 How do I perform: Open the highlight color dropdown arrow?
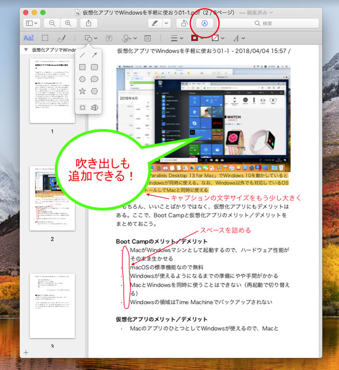tap(166, 23)
